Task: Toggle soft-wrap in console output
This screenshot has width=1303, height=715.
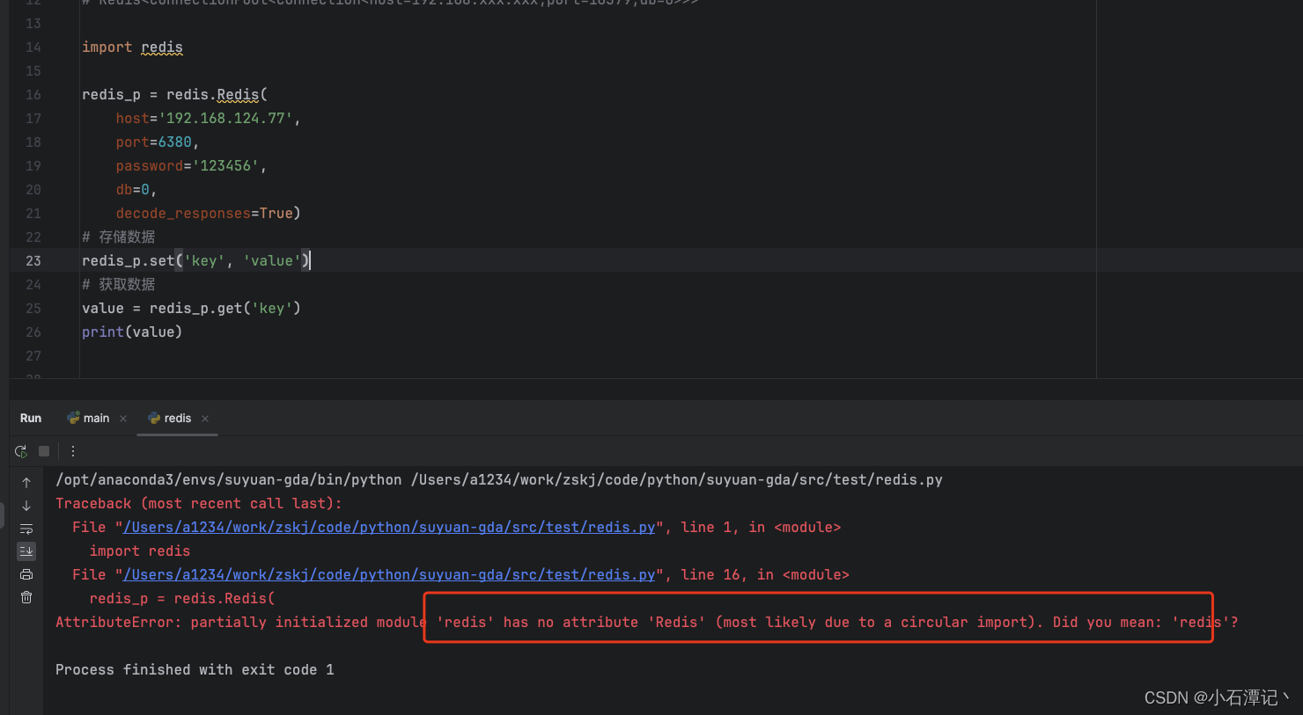Action: (x=26, y=529)
